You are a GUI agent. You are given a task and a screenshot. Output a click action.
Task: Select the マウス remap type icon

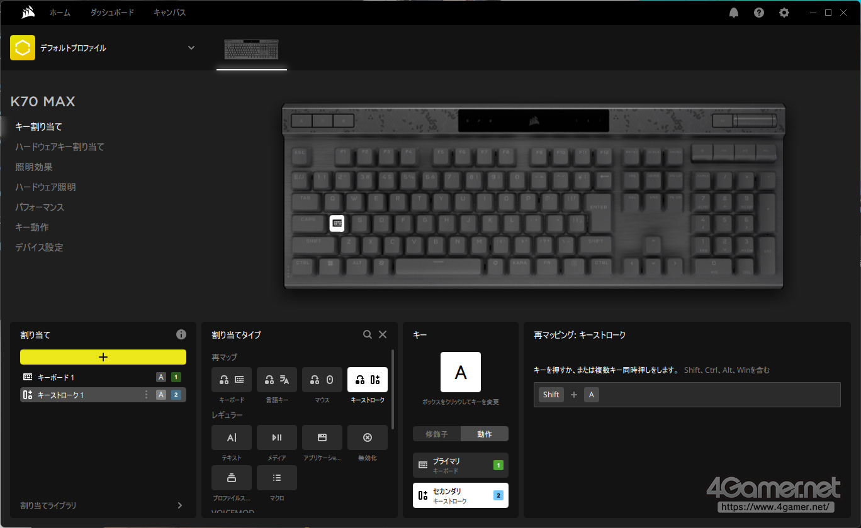[x=322, y=380]
